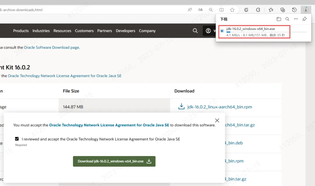Click jdk-16.0.2_windows-x64_bin.exe in downloads panel

pos(251,29)
